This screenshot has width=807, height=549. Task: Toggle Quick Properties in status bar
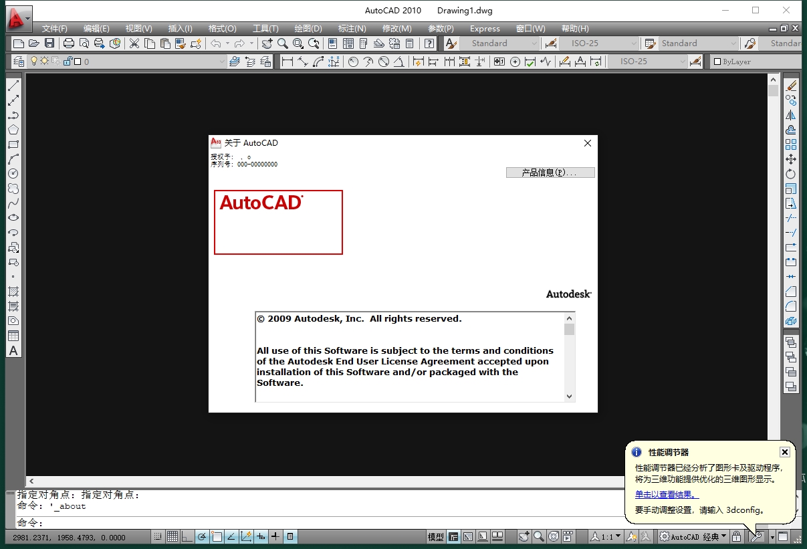pos(290,537)
